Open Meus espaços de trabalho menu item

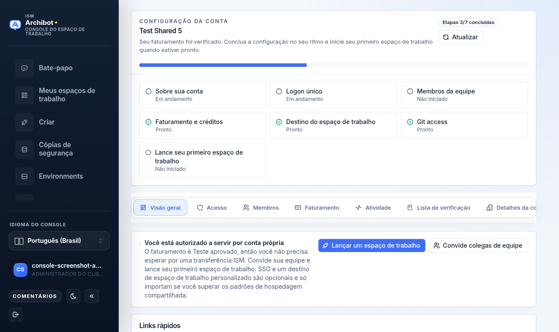[59, 95]
